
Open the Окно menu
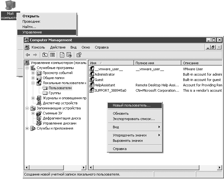(86, 47)
